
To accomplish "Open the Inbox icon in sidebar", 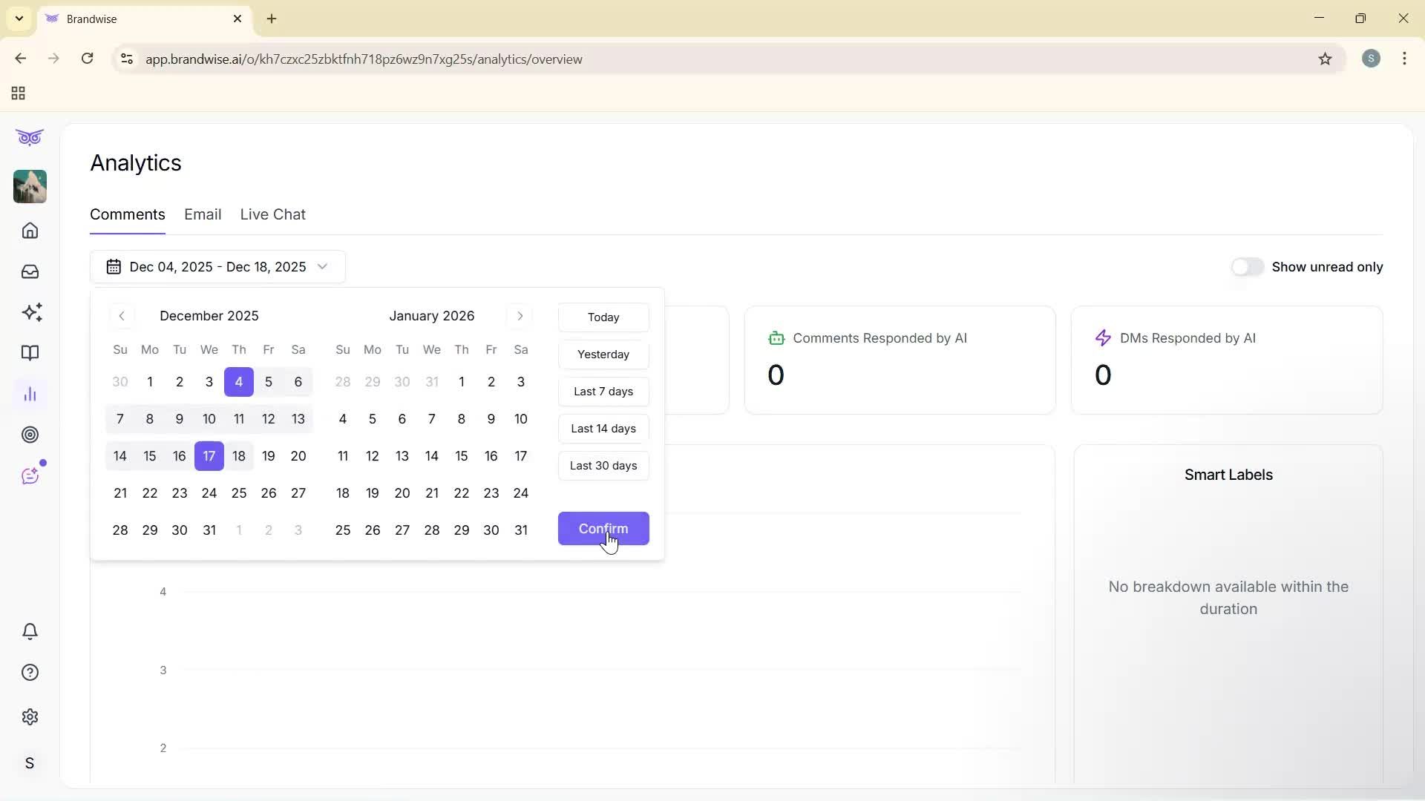I will coord(30,271).
